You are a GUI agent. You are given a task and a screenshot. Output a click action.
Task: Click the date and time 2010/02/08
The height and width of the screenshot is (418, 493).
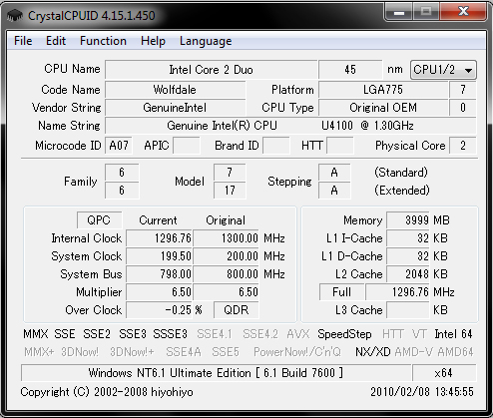click(422, 392)
